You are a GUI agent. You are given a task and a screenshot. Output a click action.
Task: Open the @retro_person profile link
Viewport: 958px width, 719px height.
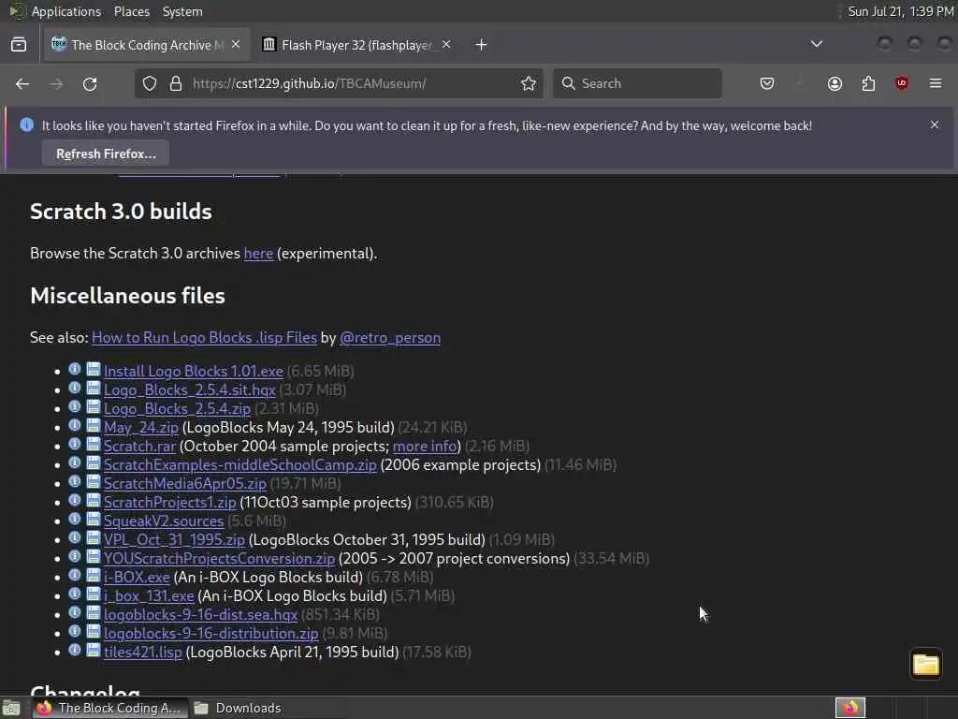pos(390,337)
